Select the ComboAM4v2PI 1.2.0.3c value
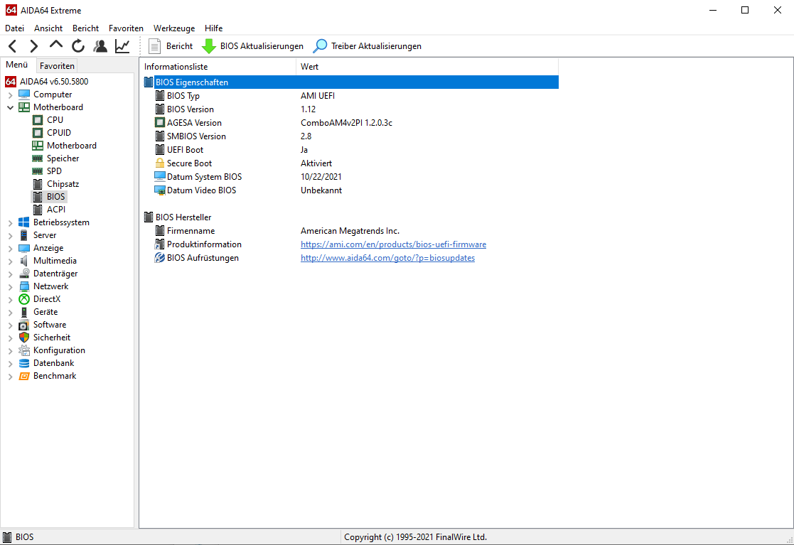This screenshot has width=794, height=545. tap(346, 122)
